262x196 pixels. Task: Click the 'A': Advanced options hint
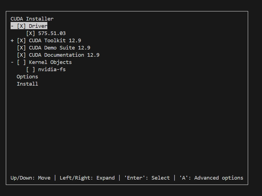point(211,178)
